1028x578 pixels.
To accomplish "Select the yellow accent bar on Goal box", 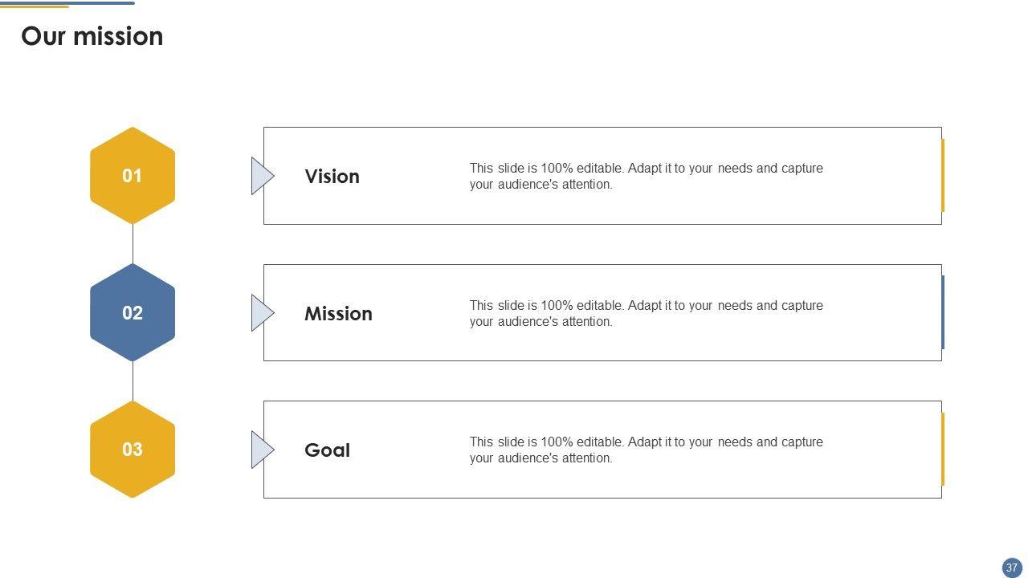I will point(943,450).
